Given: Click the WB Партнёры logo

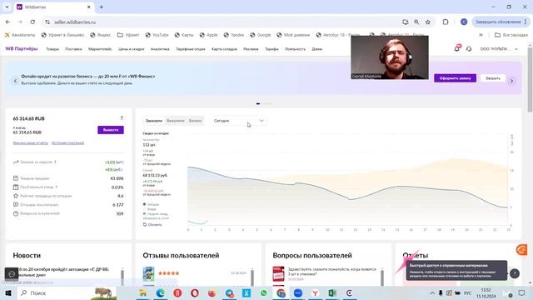Looking at the screenshot, I should pos(22,48).
